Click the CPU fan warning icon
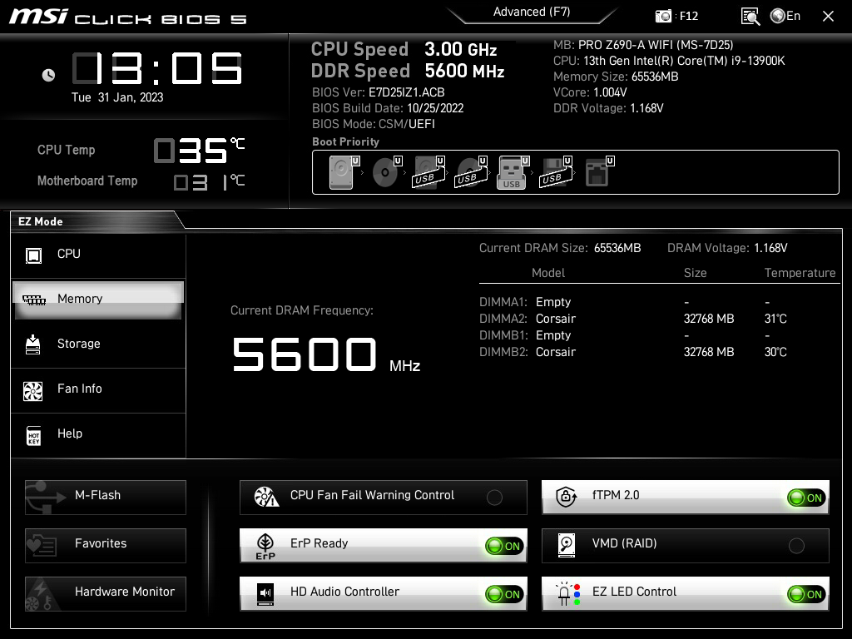 pos(266,497)
